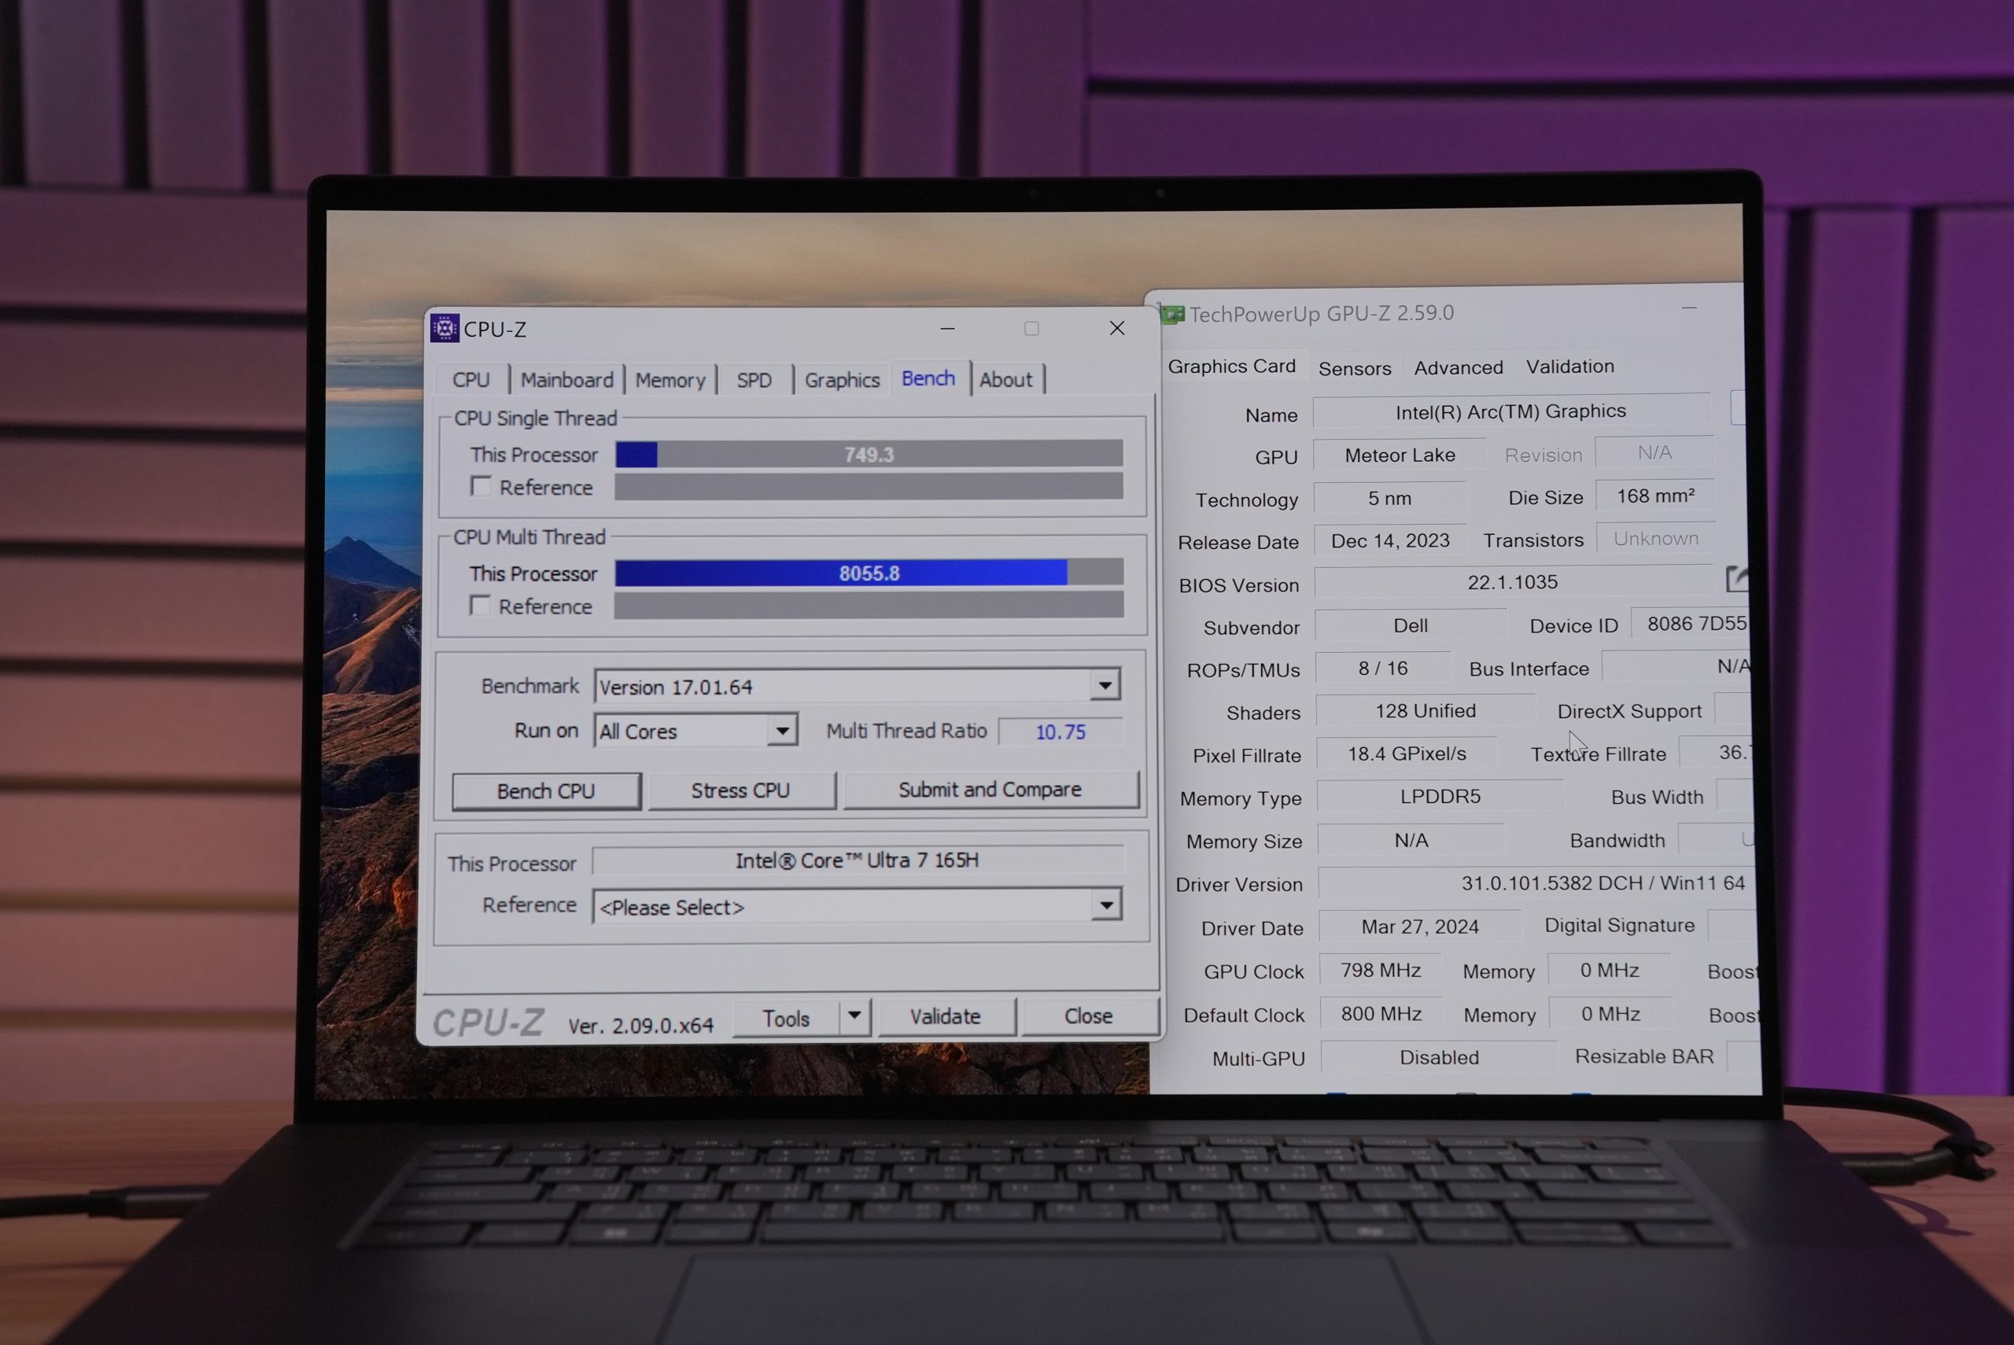Click the BIOS Version 22.1.1035 field
The image size is (2014, 1345).
click(x=1513, y=581)
